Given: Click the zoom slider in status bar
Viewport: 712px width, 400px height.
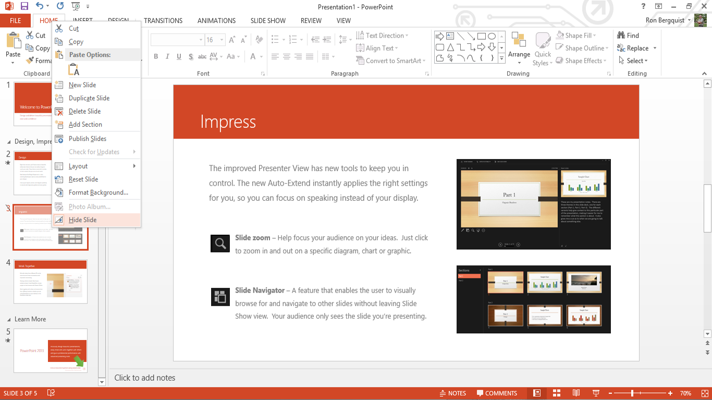Looking at the screenshot, I should (632, 393).
